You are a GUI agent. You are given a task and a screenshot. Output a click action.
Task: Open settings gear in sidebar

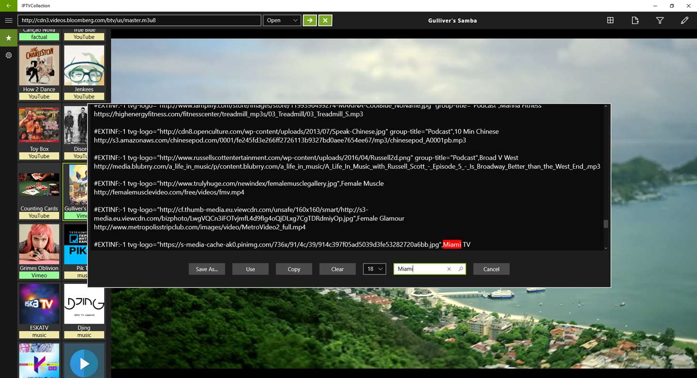(9, 55)
